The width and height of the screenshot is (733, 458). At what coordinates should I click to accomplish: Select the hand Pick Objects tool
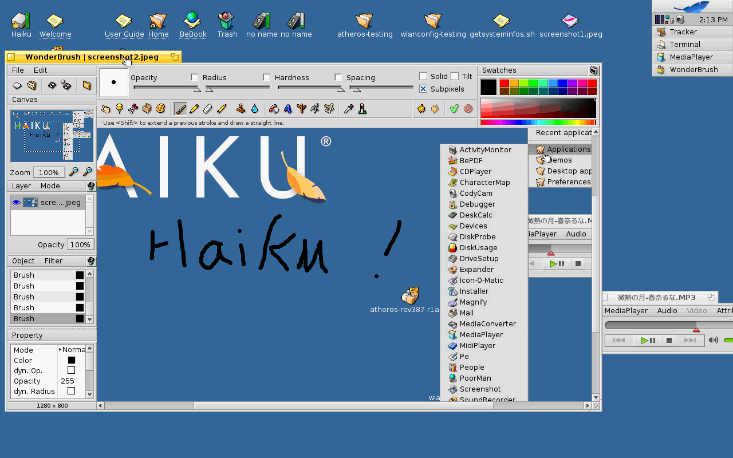(105, 108)
